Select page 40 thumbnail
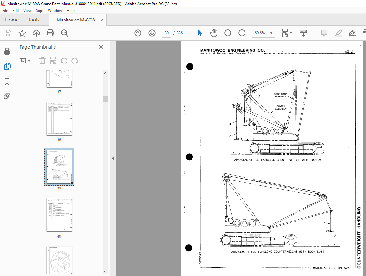366x276 pixels. 59,215
